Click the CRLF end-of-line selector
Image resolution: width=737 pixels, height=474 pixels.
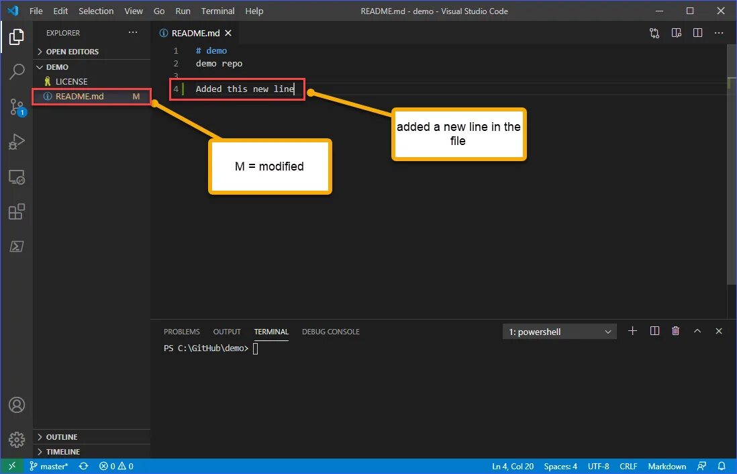coord(628,466)
